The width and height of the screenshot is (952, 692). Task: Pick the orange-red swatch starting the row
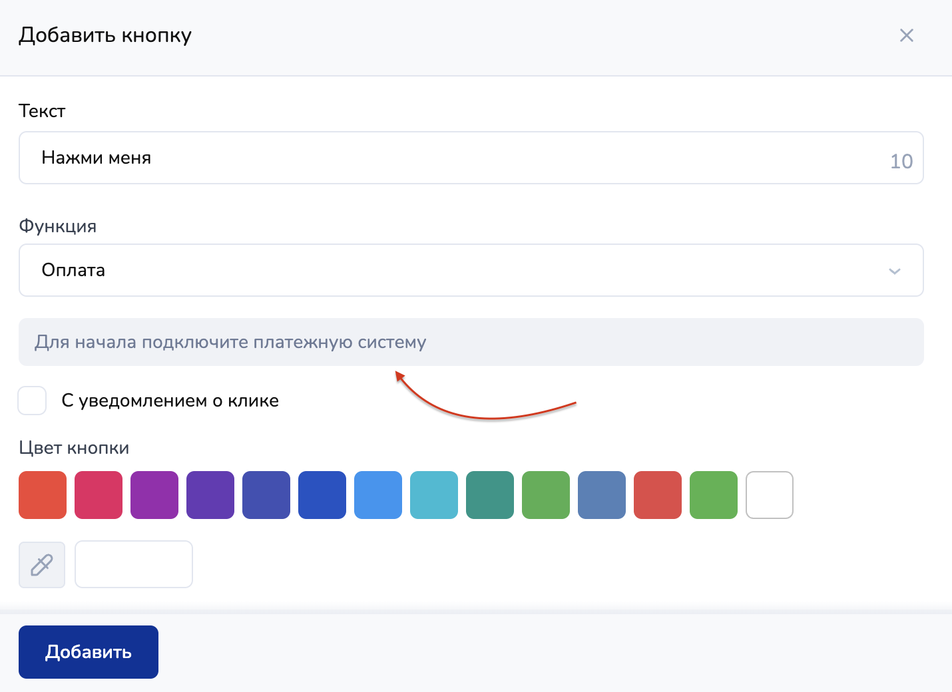pyautogui.click(x=43, y=495)
